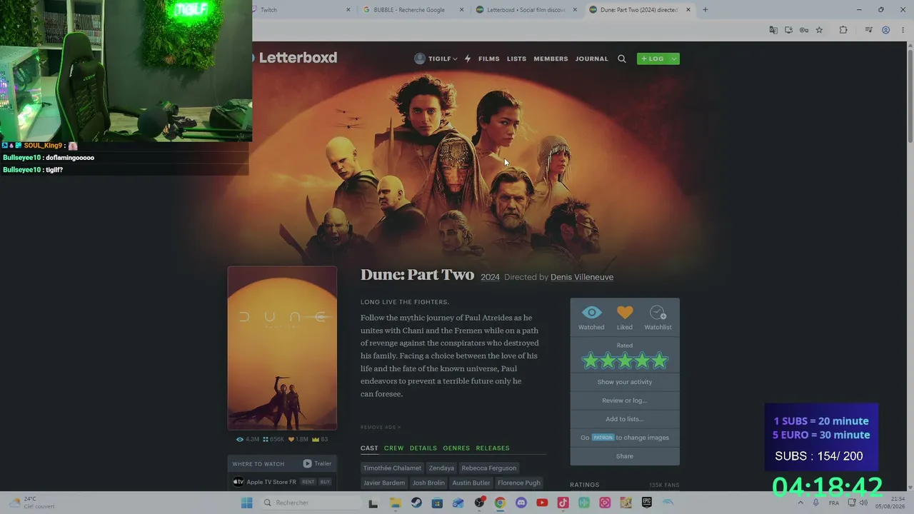Image resolution: width=914 pixels, height=514 pixels.
Task: Play the Dune trailer
Action: [x=317, y=463]
